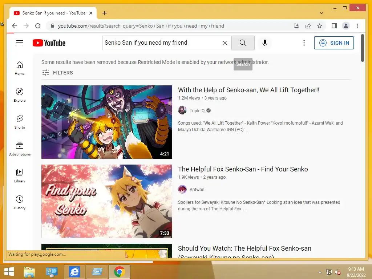
Task: Go back with the browser arrow
Action: click(15, 26)
